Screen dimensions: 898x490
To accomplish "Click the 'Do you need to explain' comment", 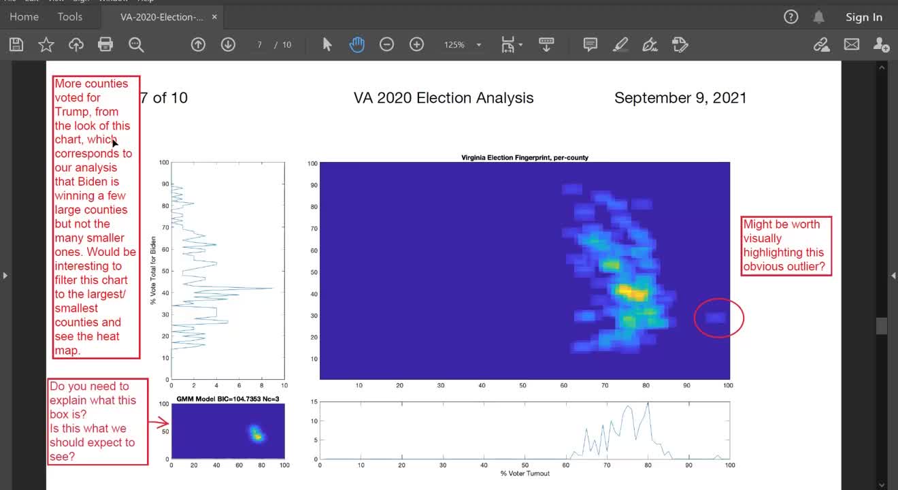I will 97,422.
